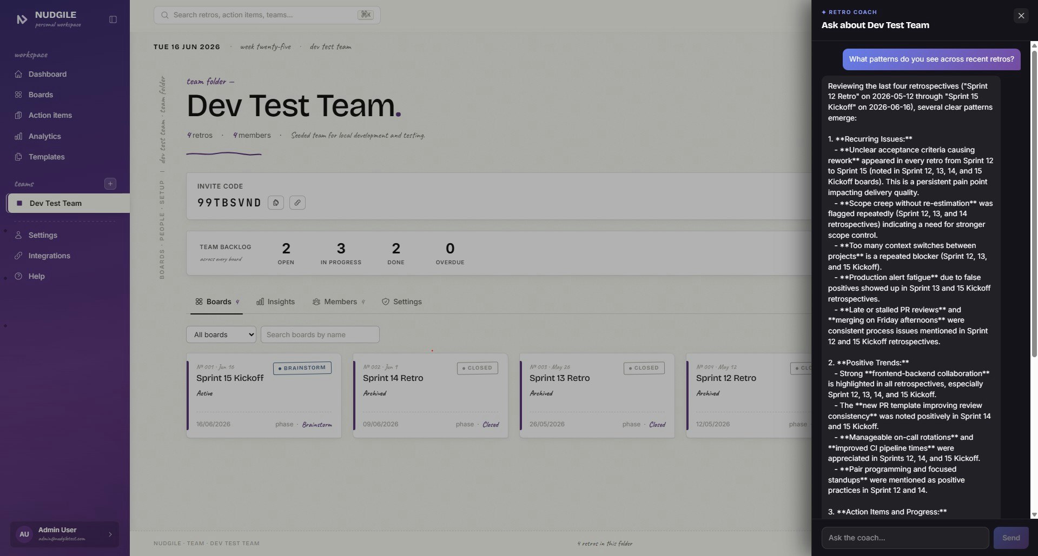Click the '4 members' count text

252,135
